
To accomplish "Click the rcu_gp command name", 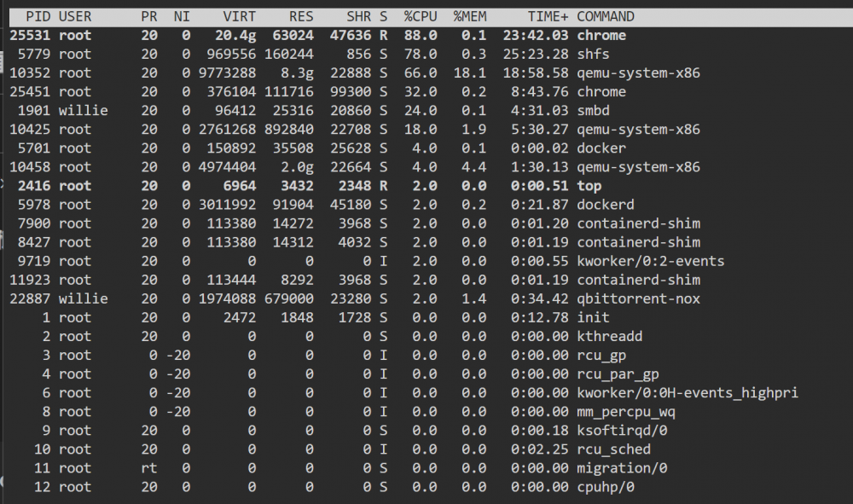I will pyautogui.click(x=601, y=356).
